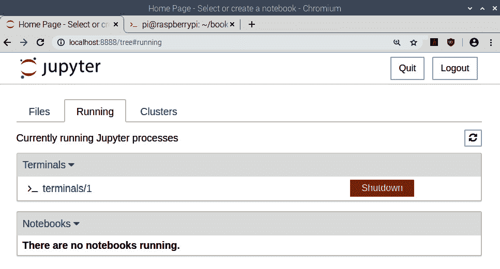Switch to the pi@raspberrypi terminal tab

182,24
